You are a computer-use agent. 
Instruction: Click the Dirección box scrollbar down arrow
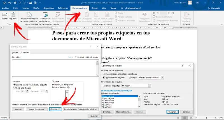97,75
